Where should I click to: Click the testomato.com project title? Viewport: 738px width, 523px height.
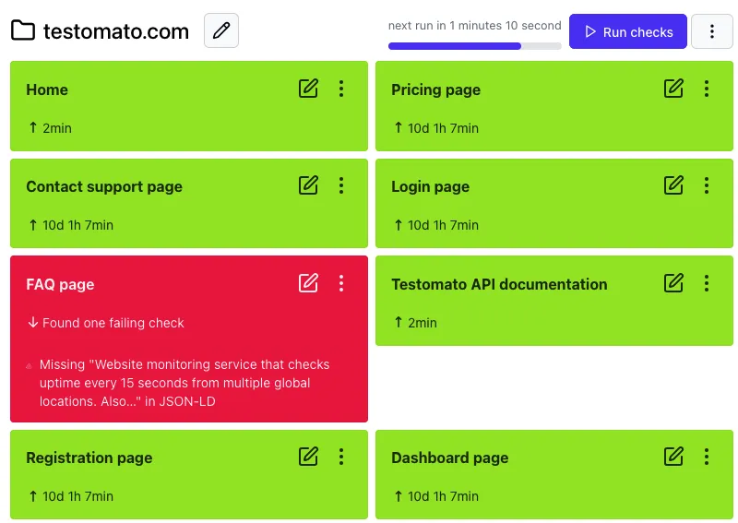point(116,31)
